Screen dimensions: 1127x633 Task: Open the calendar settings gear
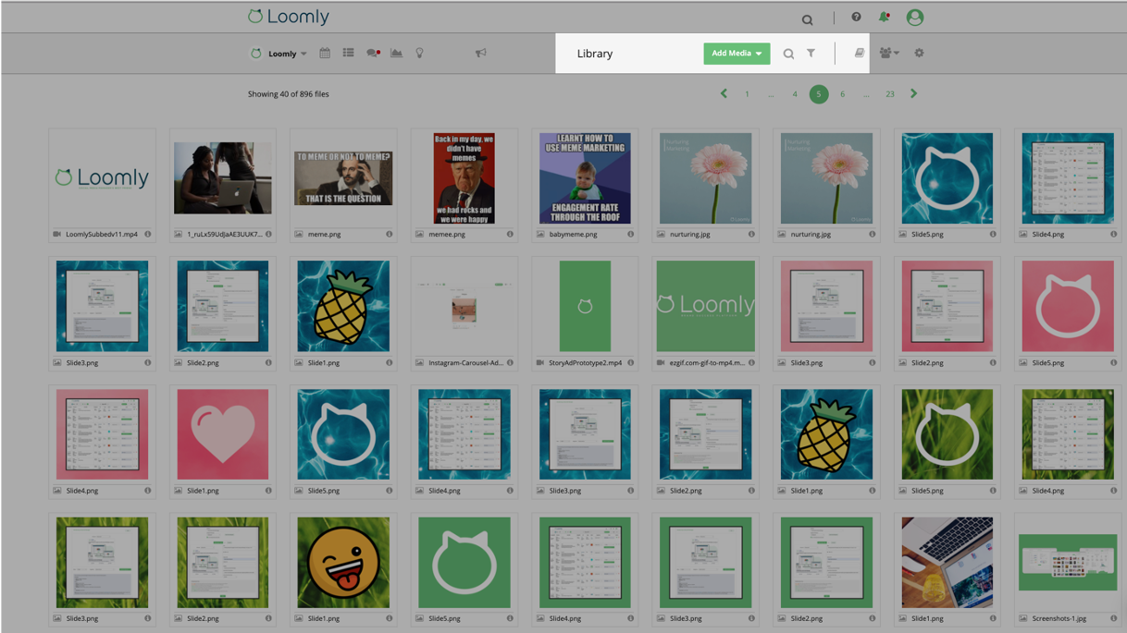pyautogui.click(x=919, y=54)
